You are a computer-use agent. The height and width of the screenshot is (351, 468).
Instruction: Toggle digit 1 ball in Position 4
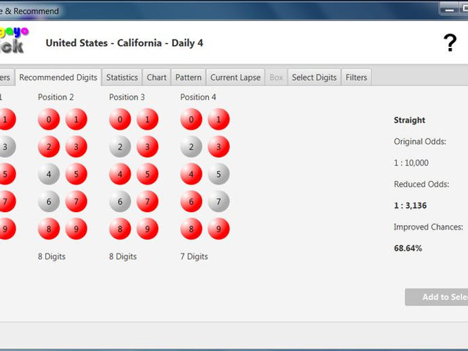click(219, 119)
